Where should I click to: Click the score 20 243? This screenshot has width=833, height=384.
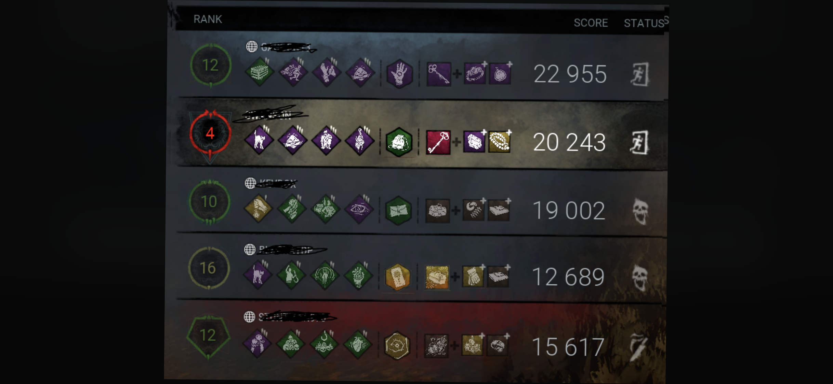(x=569, y=142)
